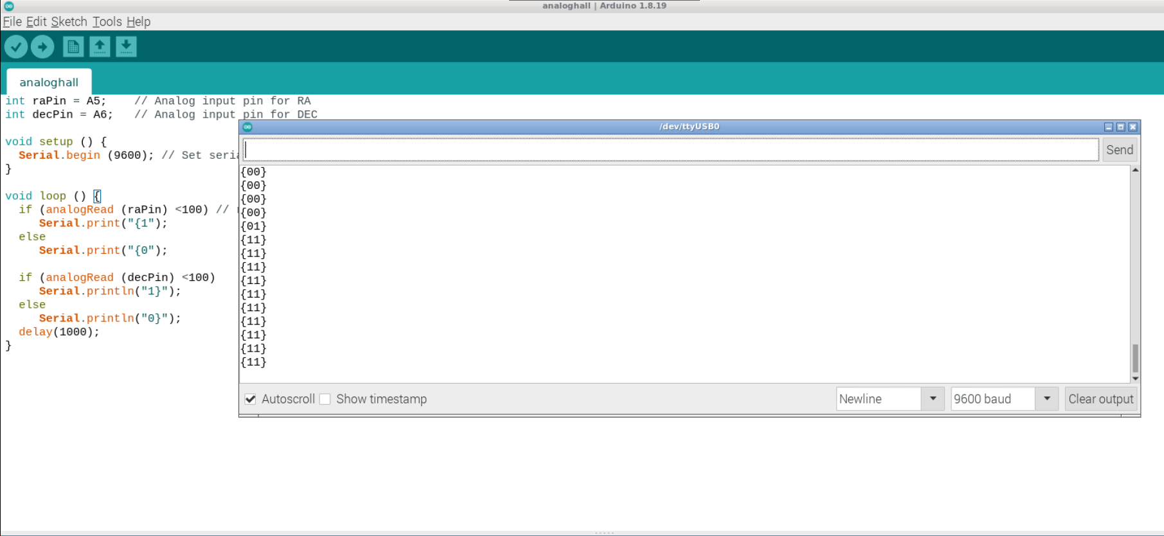
Task: Click the serial output scrollbar thumb
Action: [1135, 358]
